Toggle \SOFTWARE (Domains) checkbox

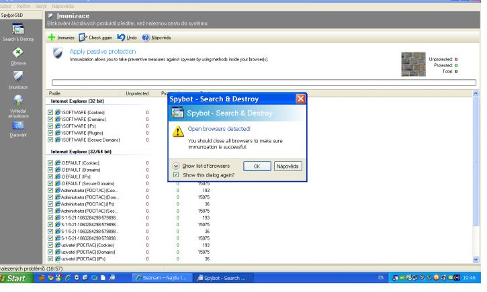[50, 119]
